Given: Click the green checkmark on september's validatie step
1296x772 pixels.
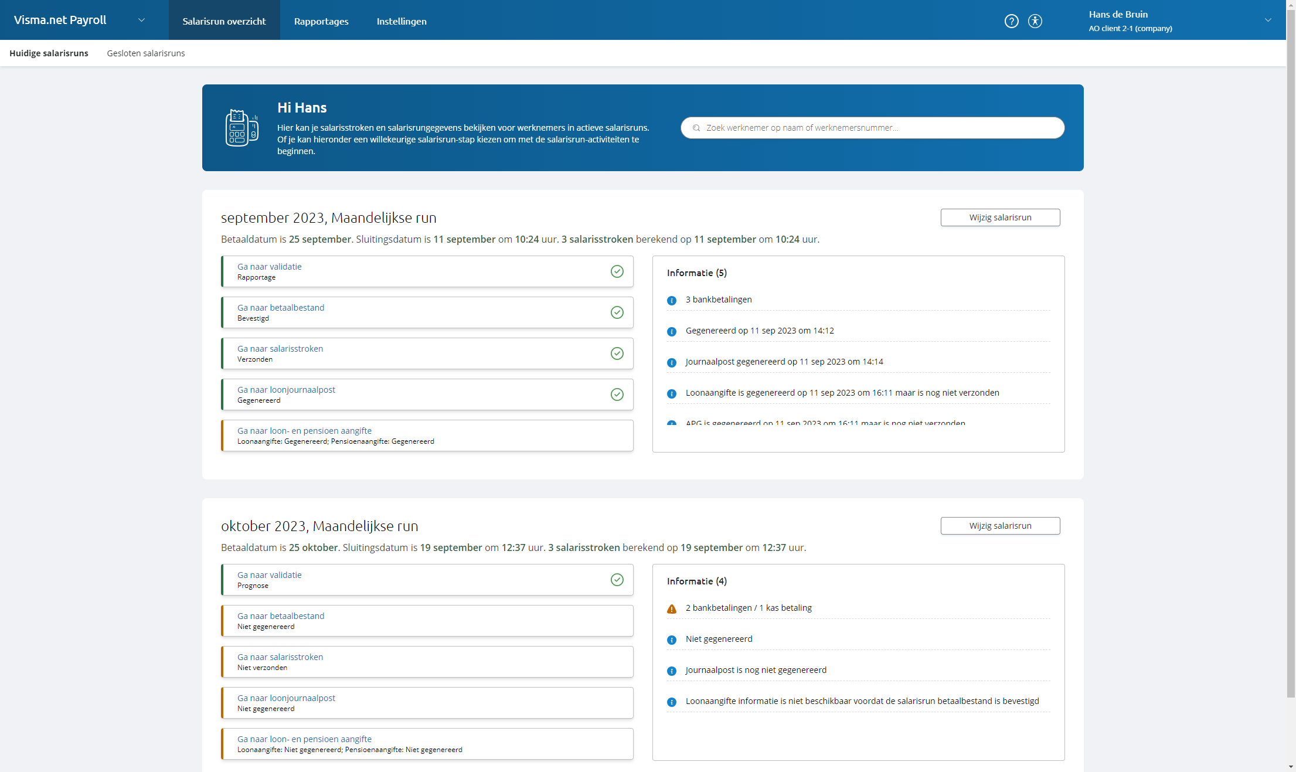Looking at the screenshot, I should coord(617,271).
